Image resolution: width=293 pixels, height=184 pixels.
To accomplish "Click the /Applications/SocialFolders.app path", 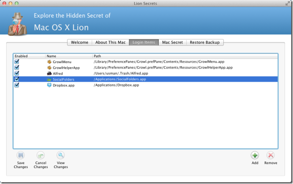I will [120, 79].
